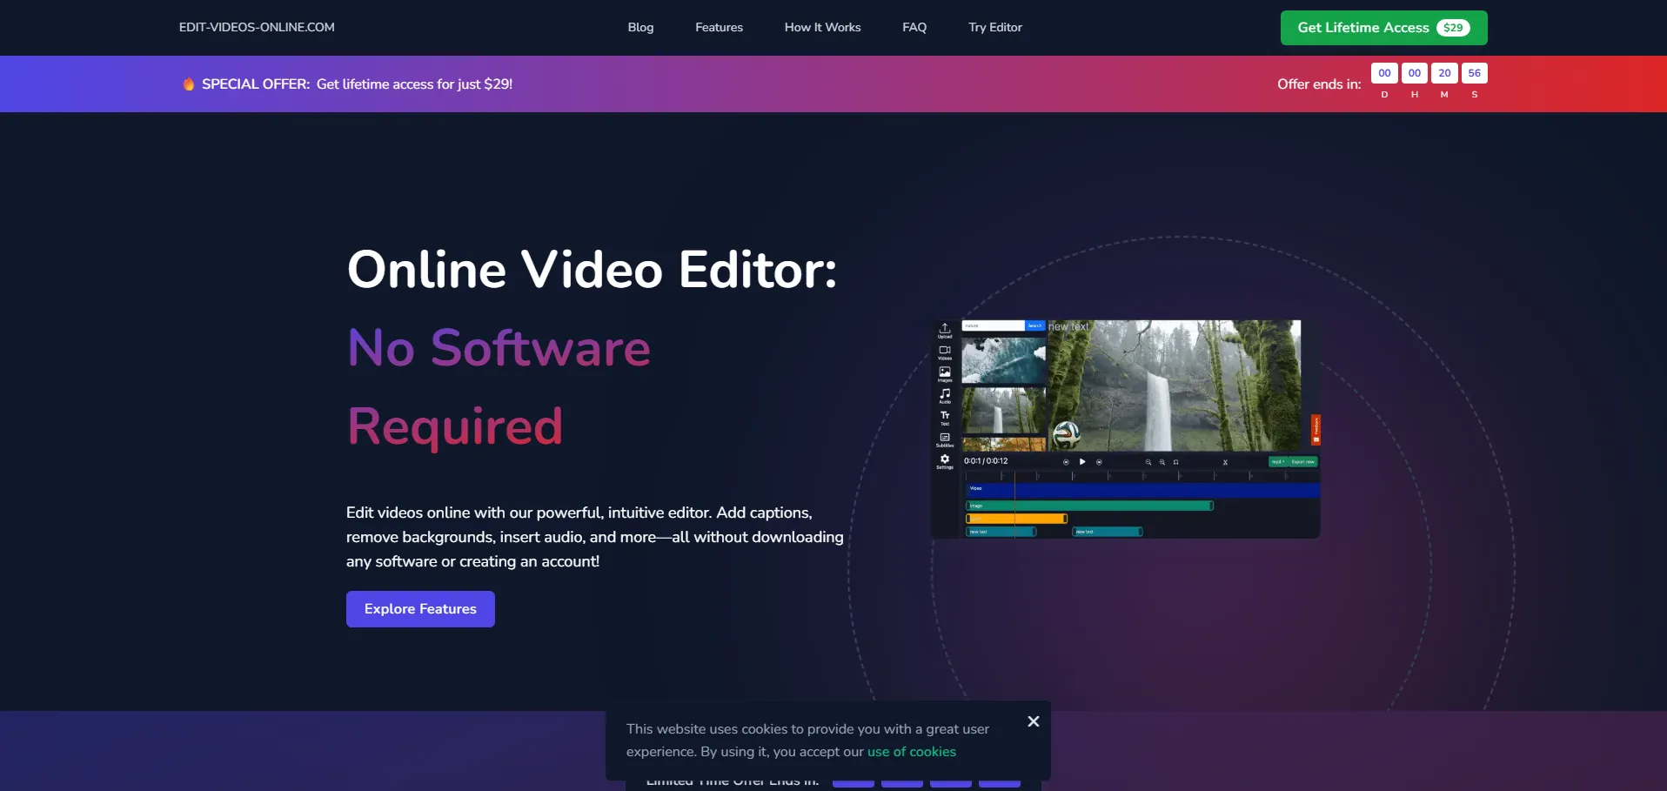Open the Audio music note icon
The height and width of the screenshot is (791, 1667).
tap(944, 395)
